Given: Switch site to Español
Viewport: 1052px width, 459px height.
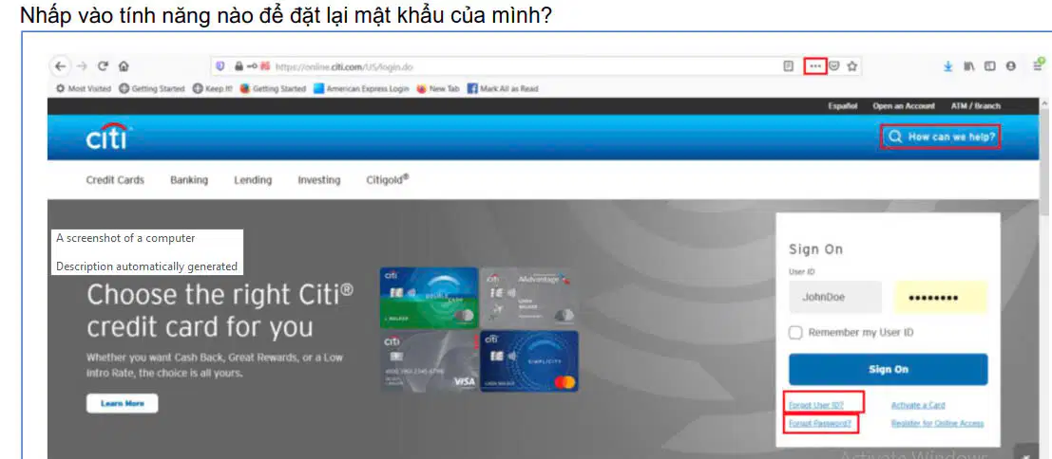Looking at the screenshot, I should [x=843, y=106].
